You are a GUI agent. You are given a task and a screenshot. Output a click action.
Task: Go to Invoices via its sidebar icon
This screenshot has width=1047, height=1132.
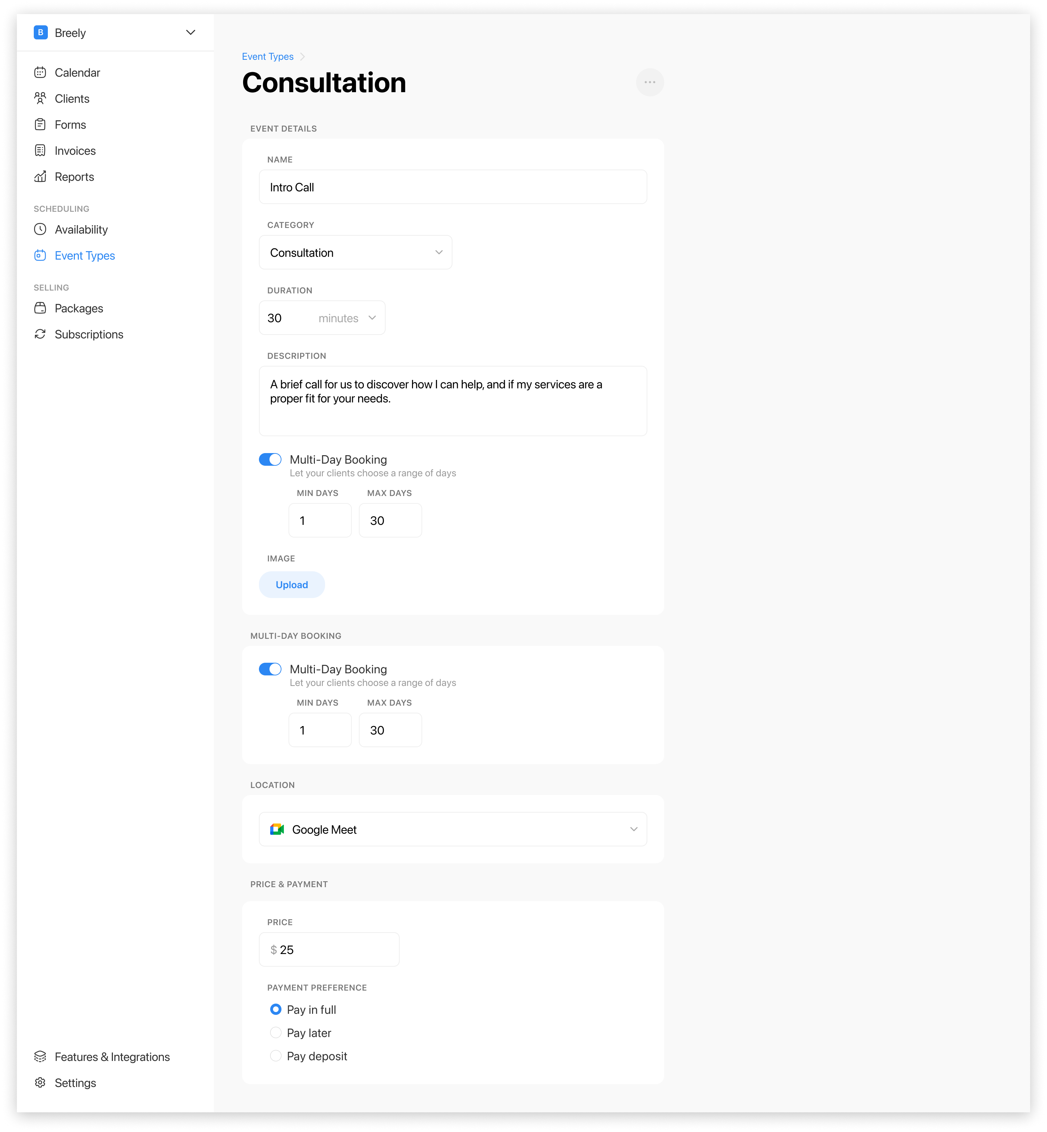40,150
